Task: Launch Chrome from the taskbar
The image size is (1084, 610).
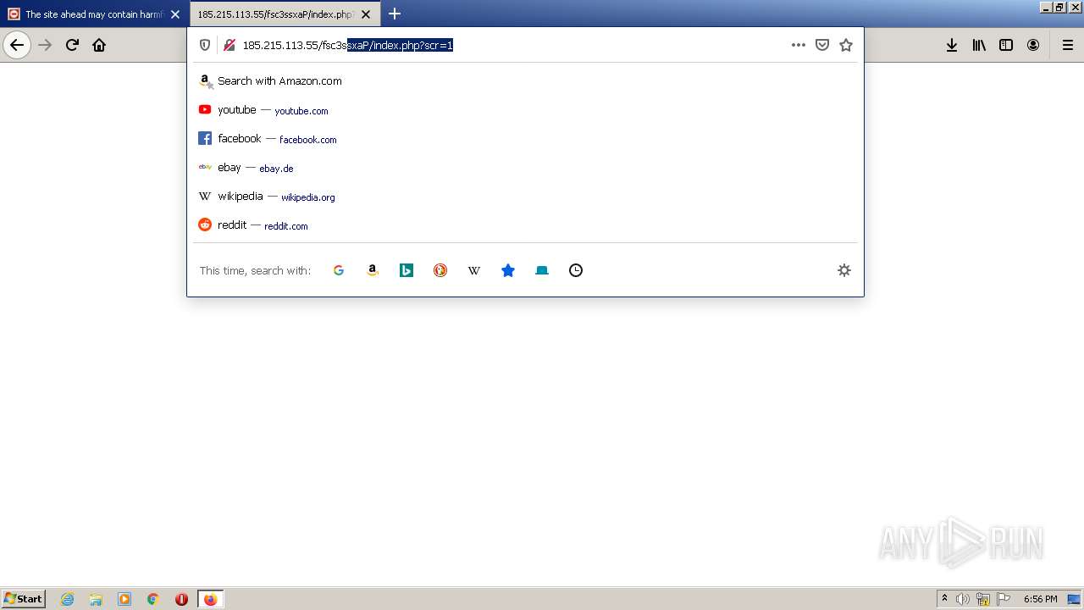Action: point(153,599)
